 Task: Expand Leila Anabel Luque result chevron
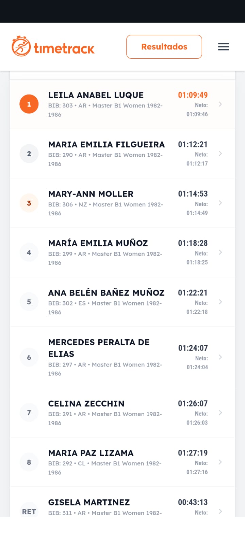pos(220,104)
